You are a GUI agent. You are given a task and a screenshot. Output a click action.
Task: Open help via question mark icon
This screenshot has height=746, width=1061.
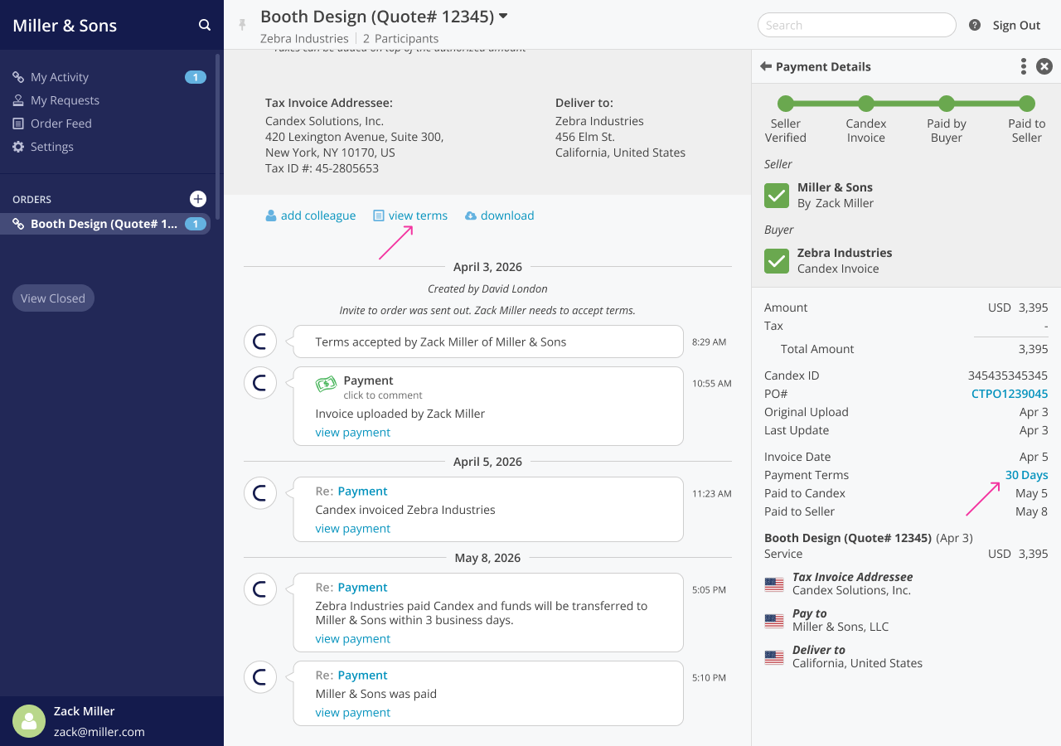tap(975, 25)
